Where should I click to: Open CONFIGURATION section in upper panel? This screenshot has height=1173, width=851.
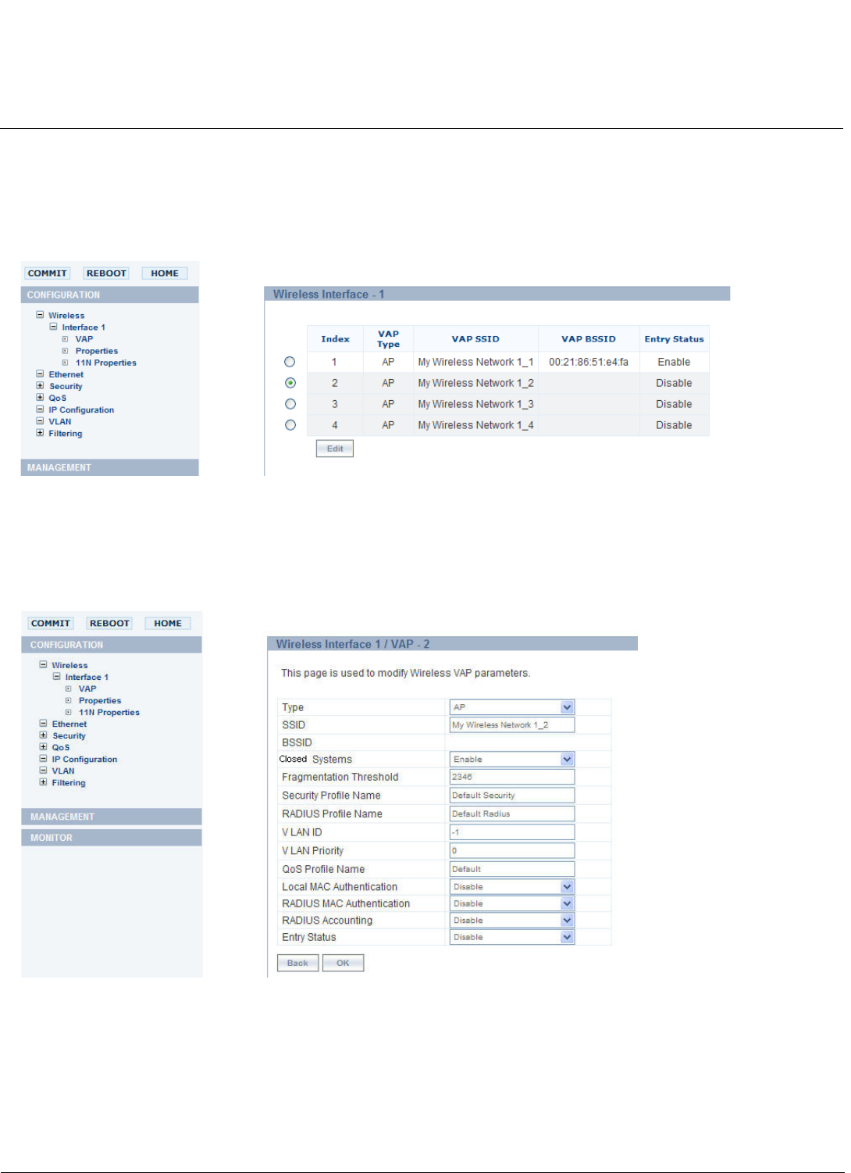[x=110, y=295]
